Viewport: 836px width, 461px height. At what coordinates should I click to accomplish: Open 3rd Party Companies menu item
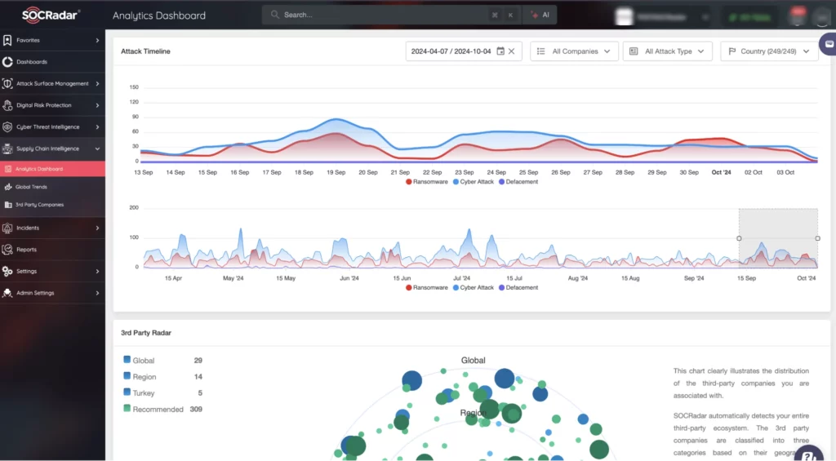coord(39,205)
